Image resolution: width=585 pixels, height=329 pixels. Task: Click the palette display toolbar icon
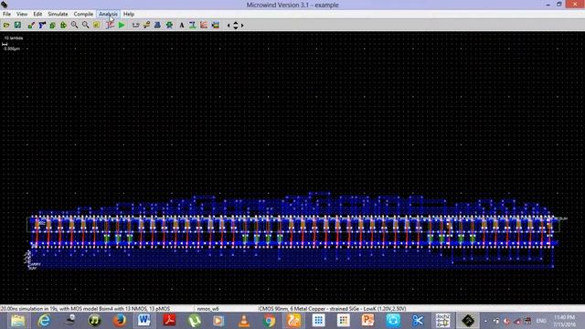pos(216,25)
